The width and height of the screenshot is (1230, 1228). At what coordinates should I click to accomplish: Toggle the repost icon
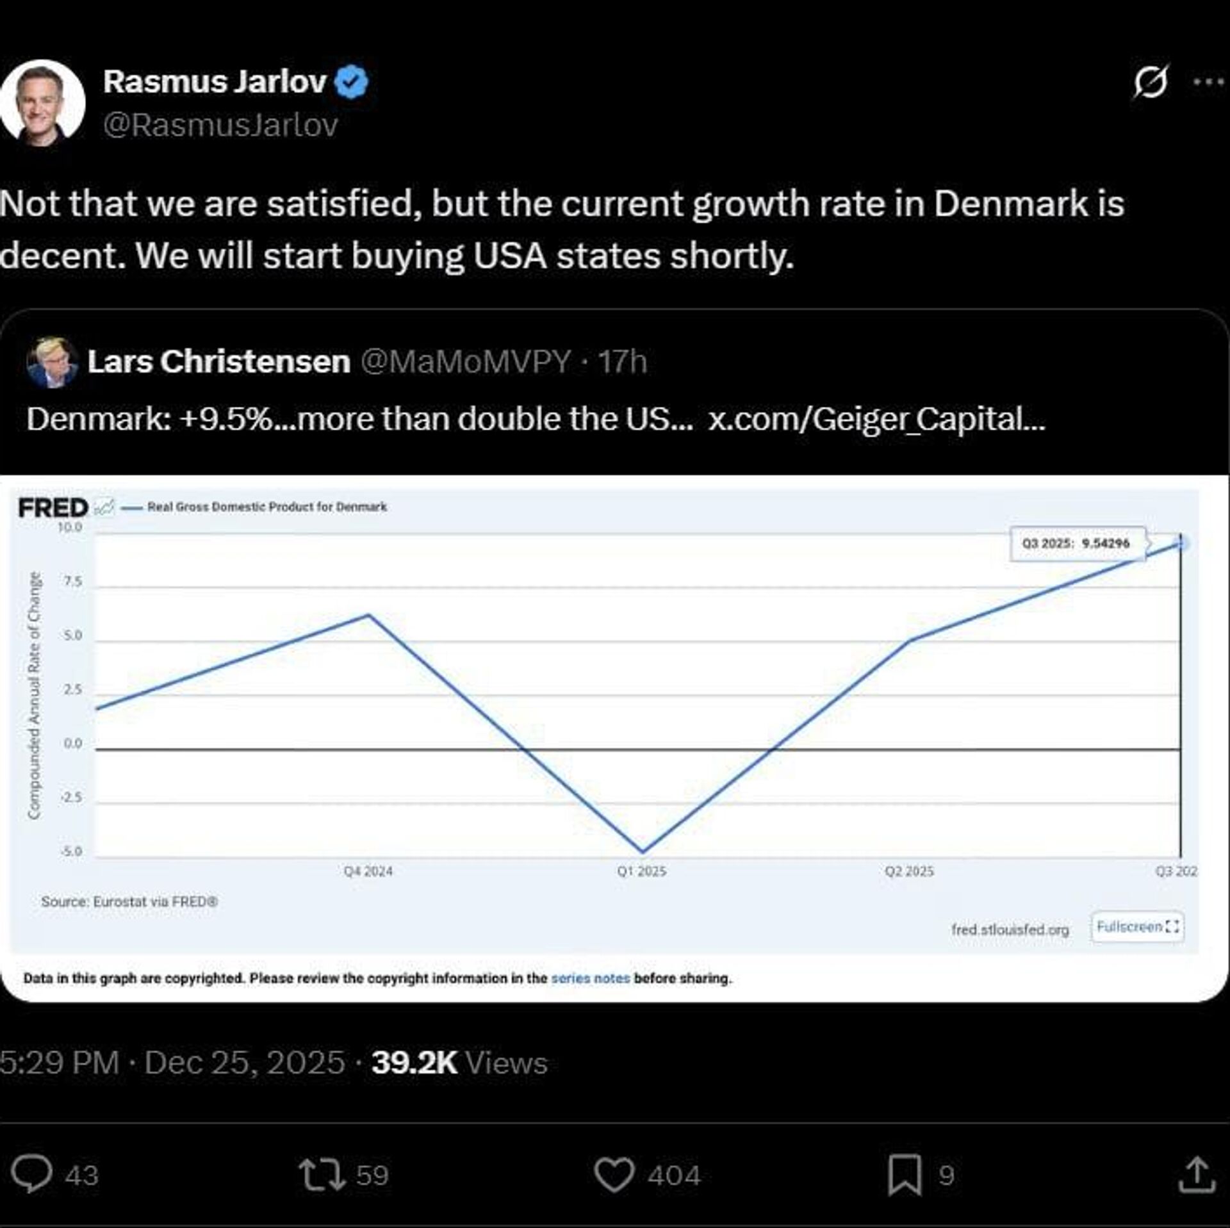click(322, 1174)
